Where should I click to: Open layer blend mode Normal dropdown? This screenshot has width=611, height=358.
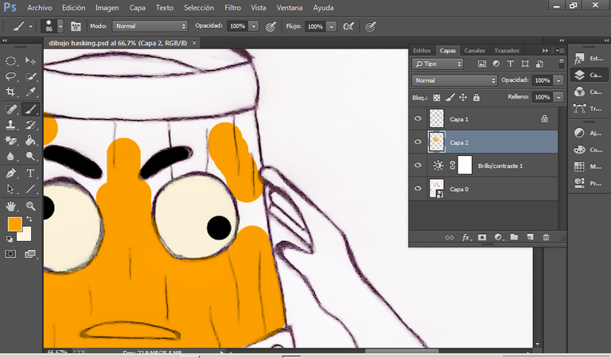tap(454, 80)
